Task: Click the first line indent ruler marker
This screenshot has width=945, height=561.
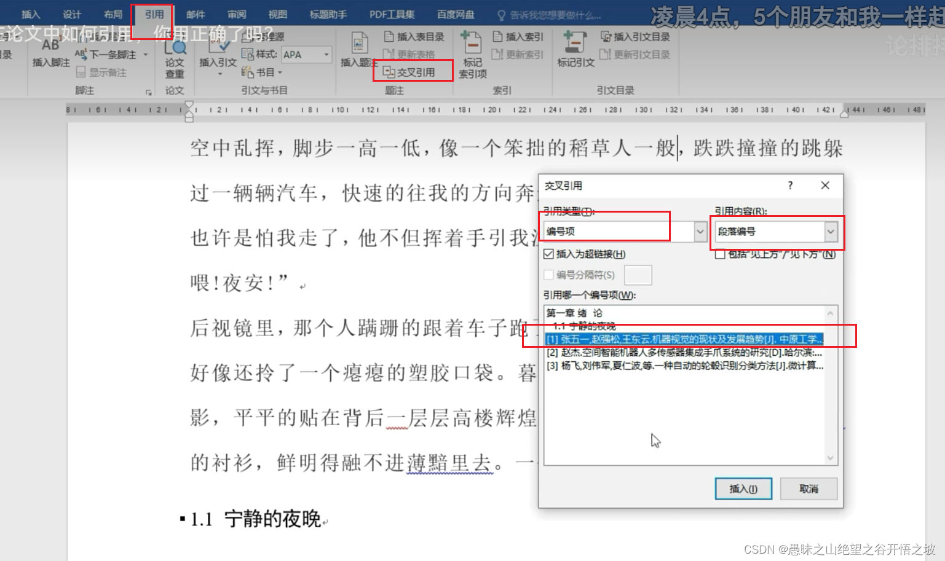Action: [189, 105]
